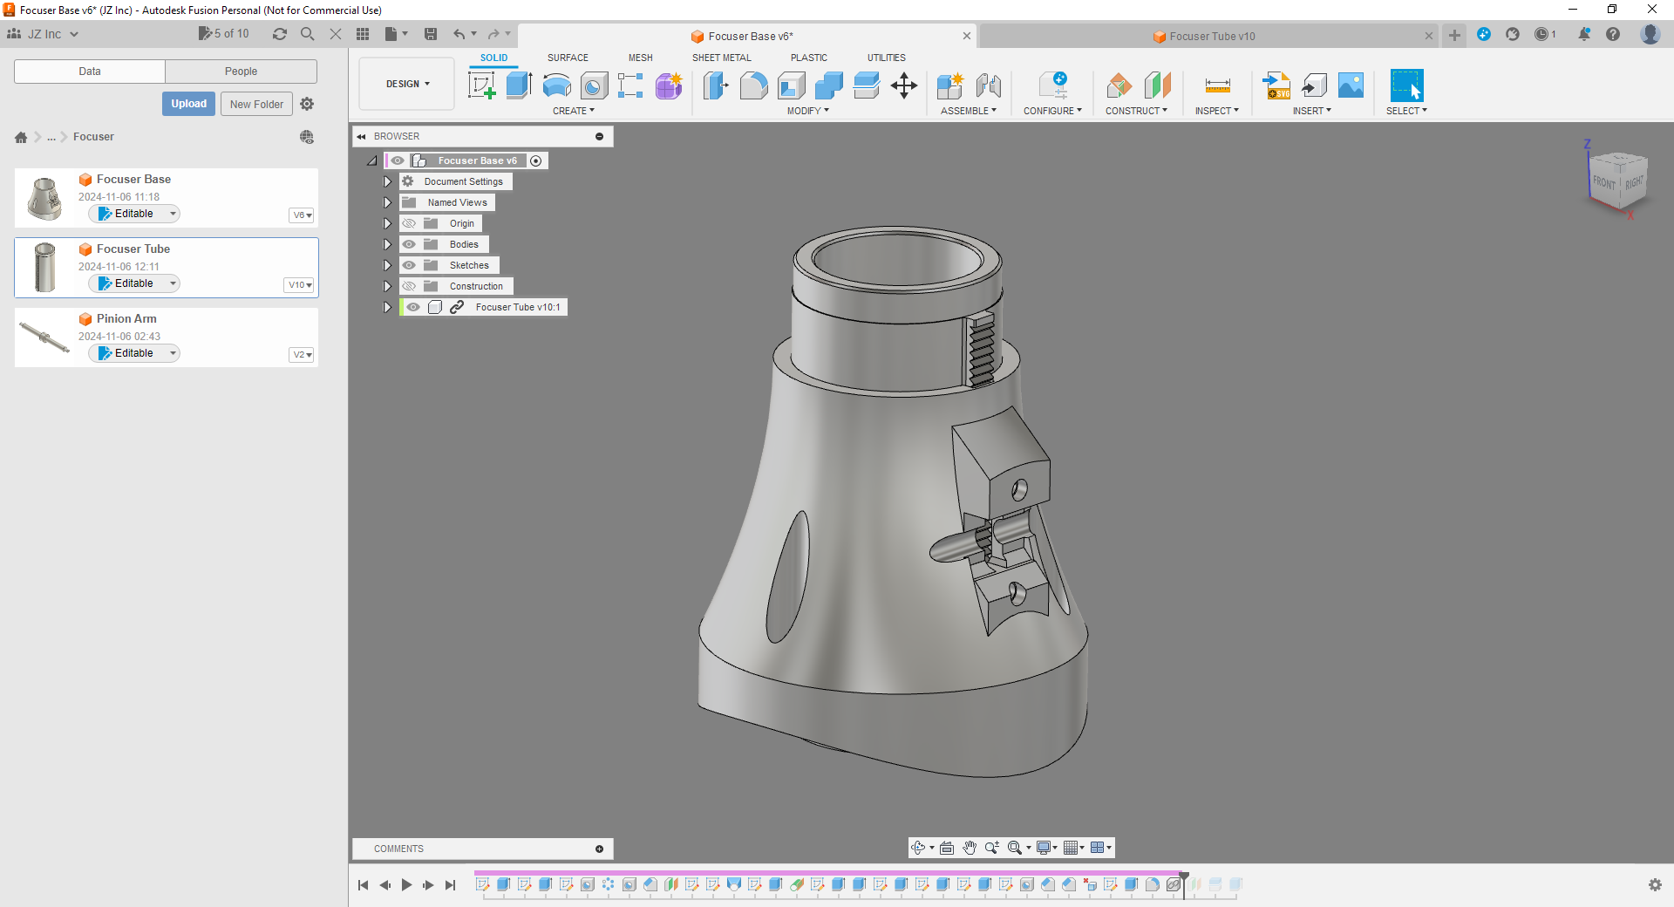Viewport: 1674px width, 907px height.
Task: Click the timeline position marker handle
Action: coord(1184,876)
